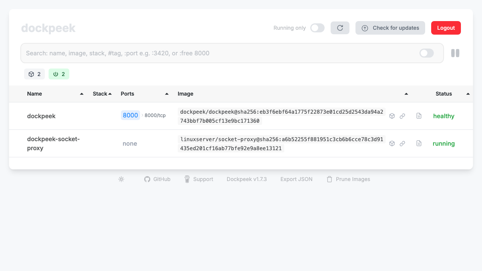Click the chain link icon in dockpeek row
The image size is (482, 271).
click(402, 116)
